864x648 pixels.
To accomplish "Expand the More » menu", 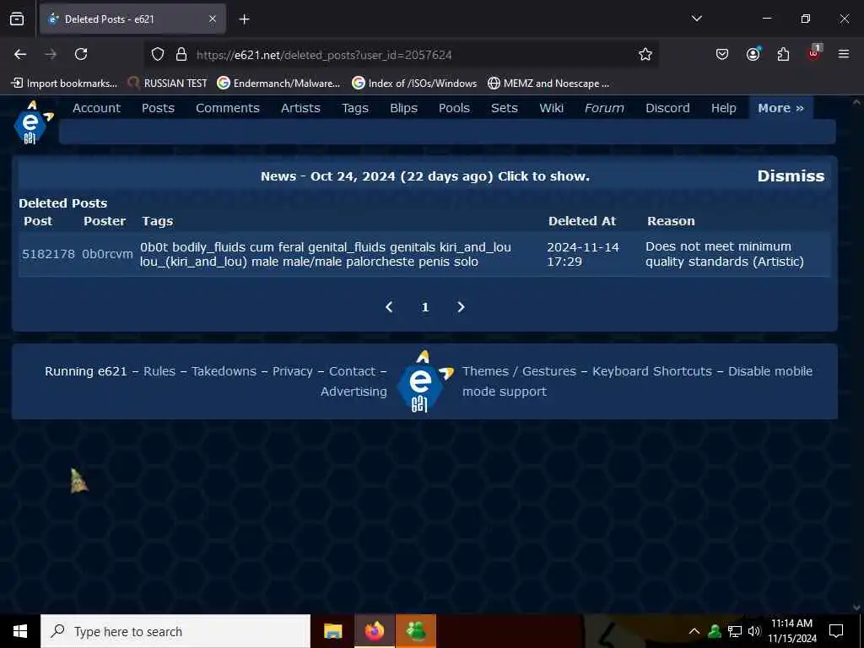I will [780, 108].
